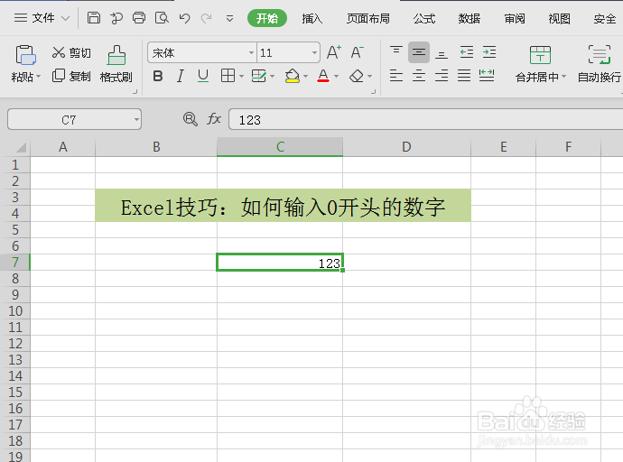Open the 文件 menu
Image resolution: width=623 pixels, height=462 pixels.
(x=42, y=18)
